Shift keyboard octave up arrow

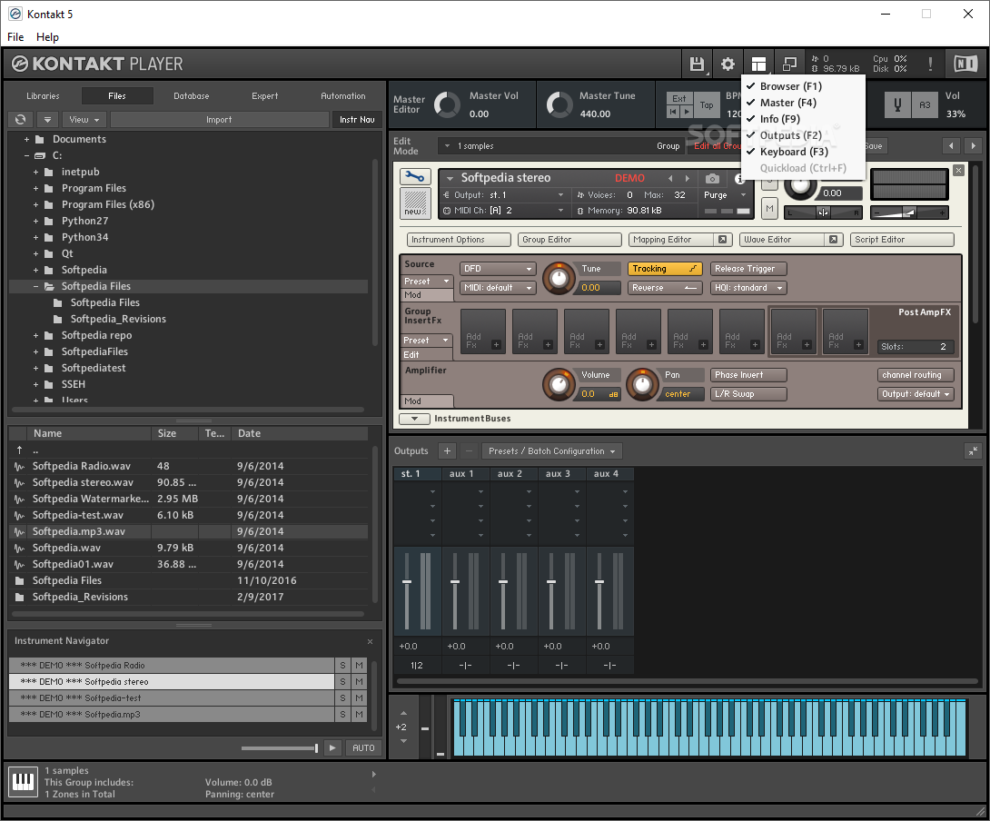click(403, 713)
